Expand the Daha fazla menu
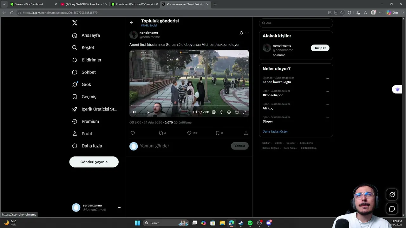Image resolution: width=406 pixels, height=228 pixels. [87, 146]
